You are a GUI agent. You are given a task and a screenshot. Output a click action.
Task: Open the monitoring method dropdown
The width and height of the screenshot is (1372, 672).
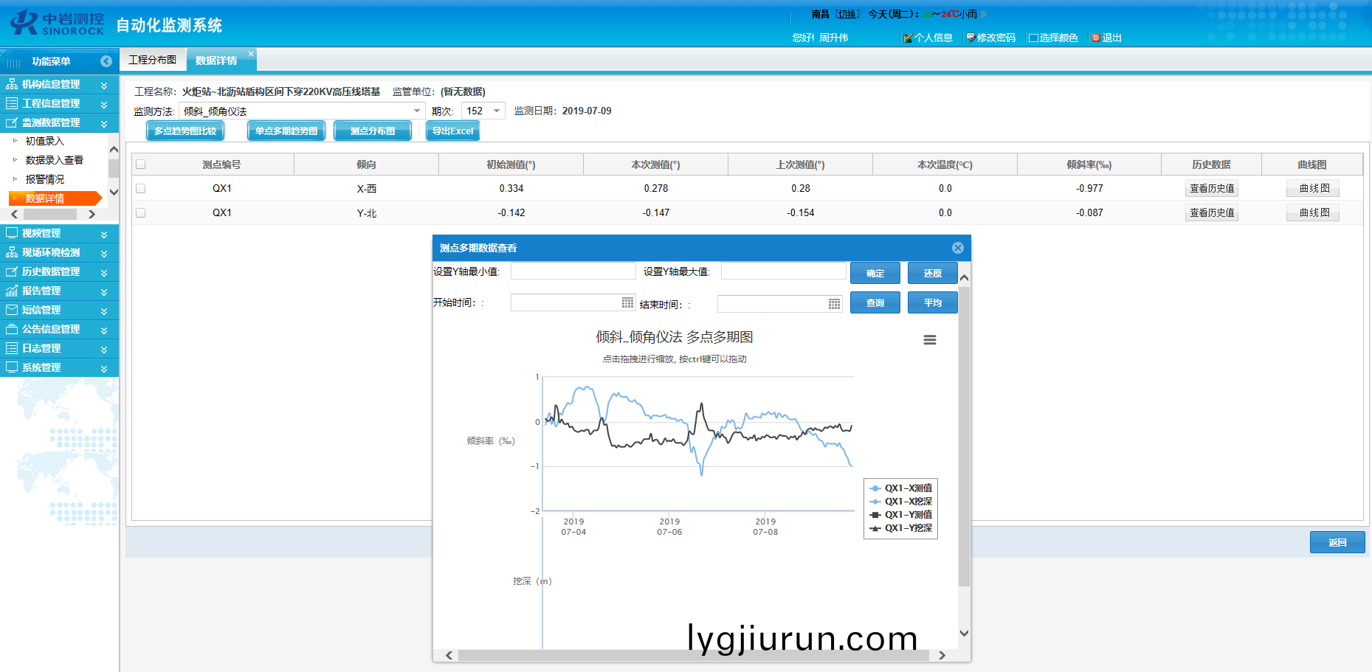417,111
